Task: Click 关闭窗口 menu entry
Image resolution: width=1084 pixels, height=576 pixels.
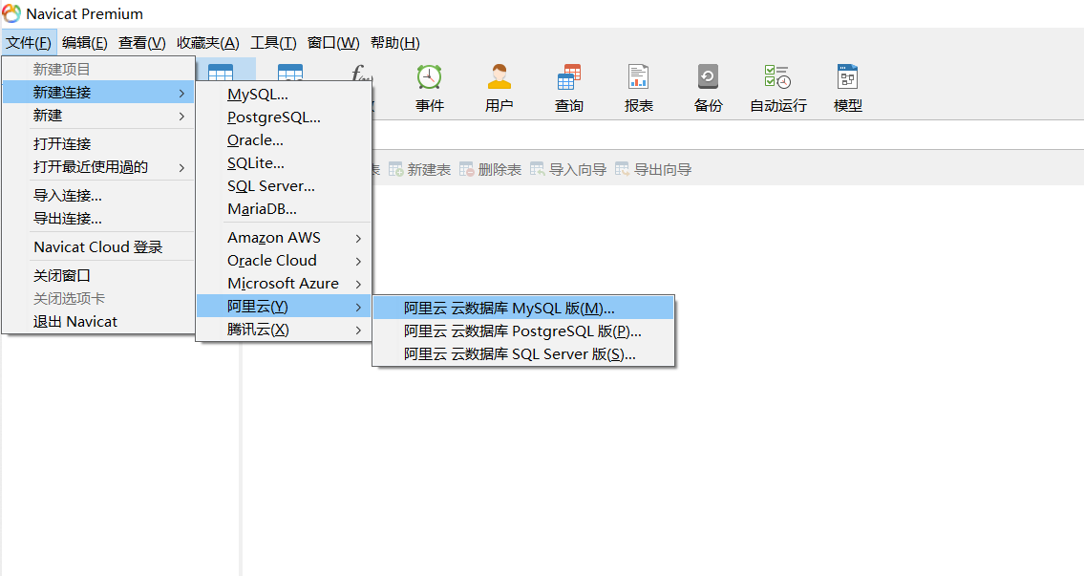Action: [98, 275]
